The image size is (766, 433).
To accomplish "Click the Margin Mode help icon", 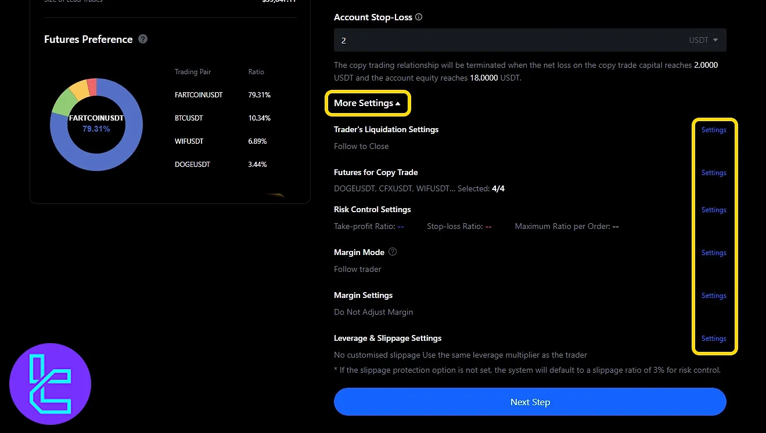I will [x=393, y=252].
